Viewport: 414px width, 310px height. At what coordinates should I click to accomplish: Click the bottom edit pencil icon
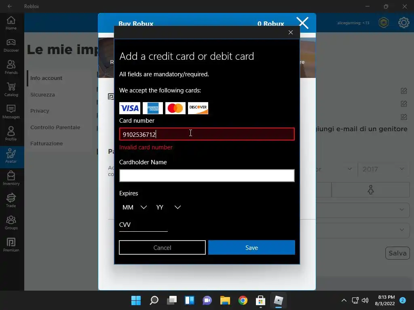[x=404, y=117]
